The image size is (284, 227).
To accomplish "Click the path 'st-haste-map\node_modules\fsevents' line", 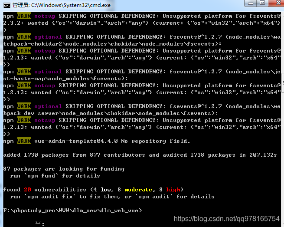I will [x=65, y=79].
